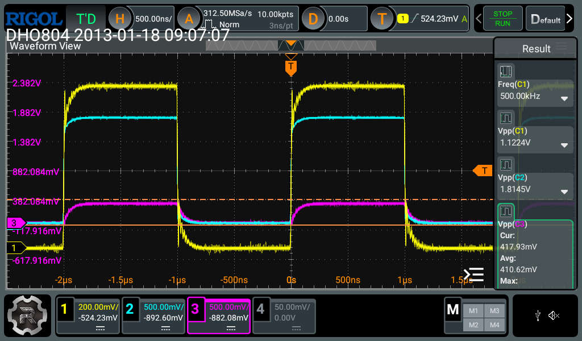The height and width of the screenshot is (341, 582).
Task: Open the Rigol gear main menu
Action: tap(26, 317)
